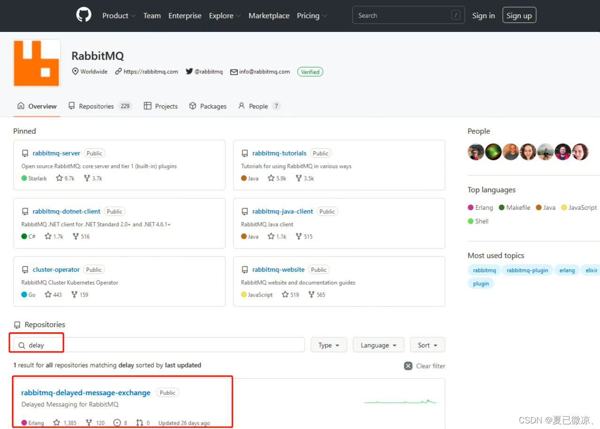Click the star count of rabbitmq-server
This screenshot has width=600, height=429.
65,178
